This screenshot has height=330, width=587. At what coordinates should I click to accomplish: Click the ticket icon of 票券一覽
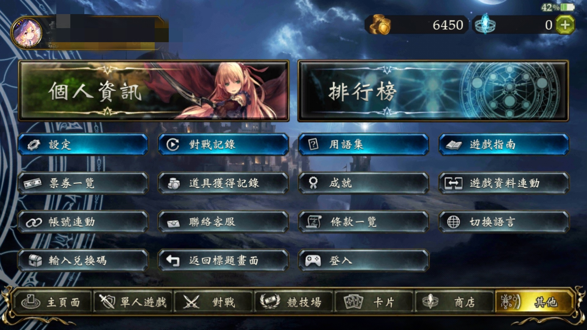click(33, 183)
